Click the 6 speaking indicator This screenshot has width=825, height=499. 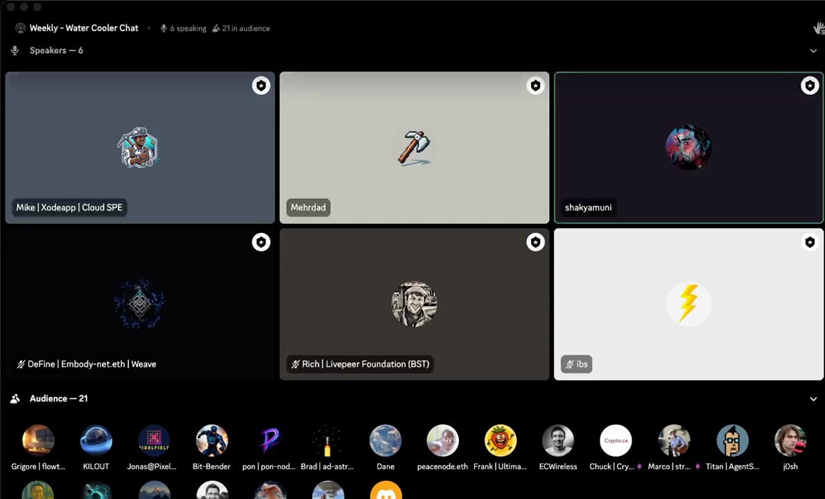click(x=184, y=28)
